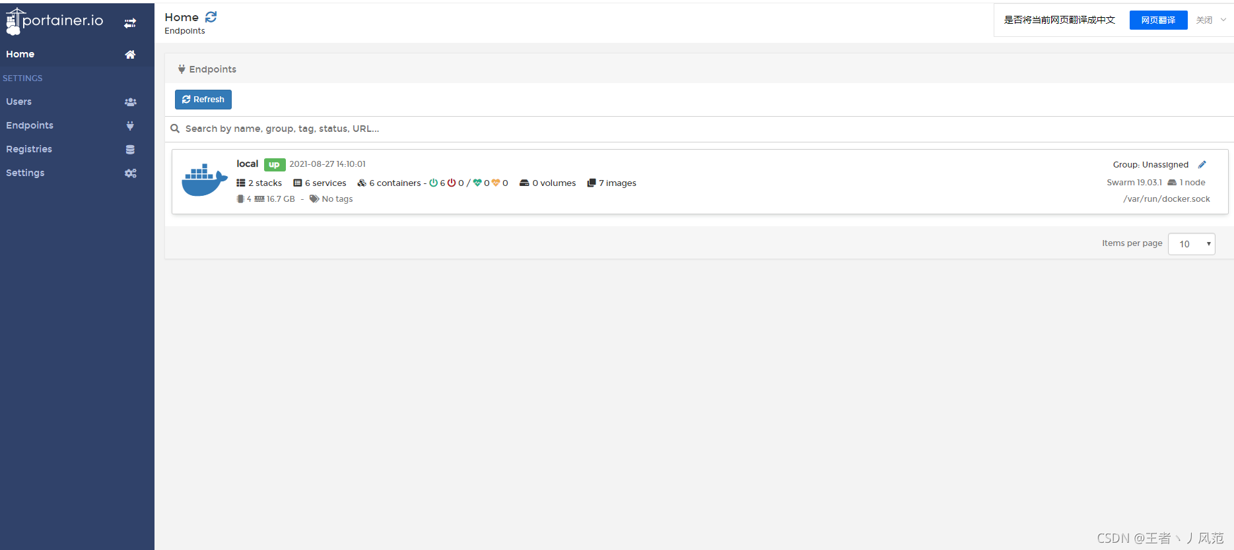Click the 2021-08-27 14:10:01 timestamp
The image size is (1234, 550).
327,164
